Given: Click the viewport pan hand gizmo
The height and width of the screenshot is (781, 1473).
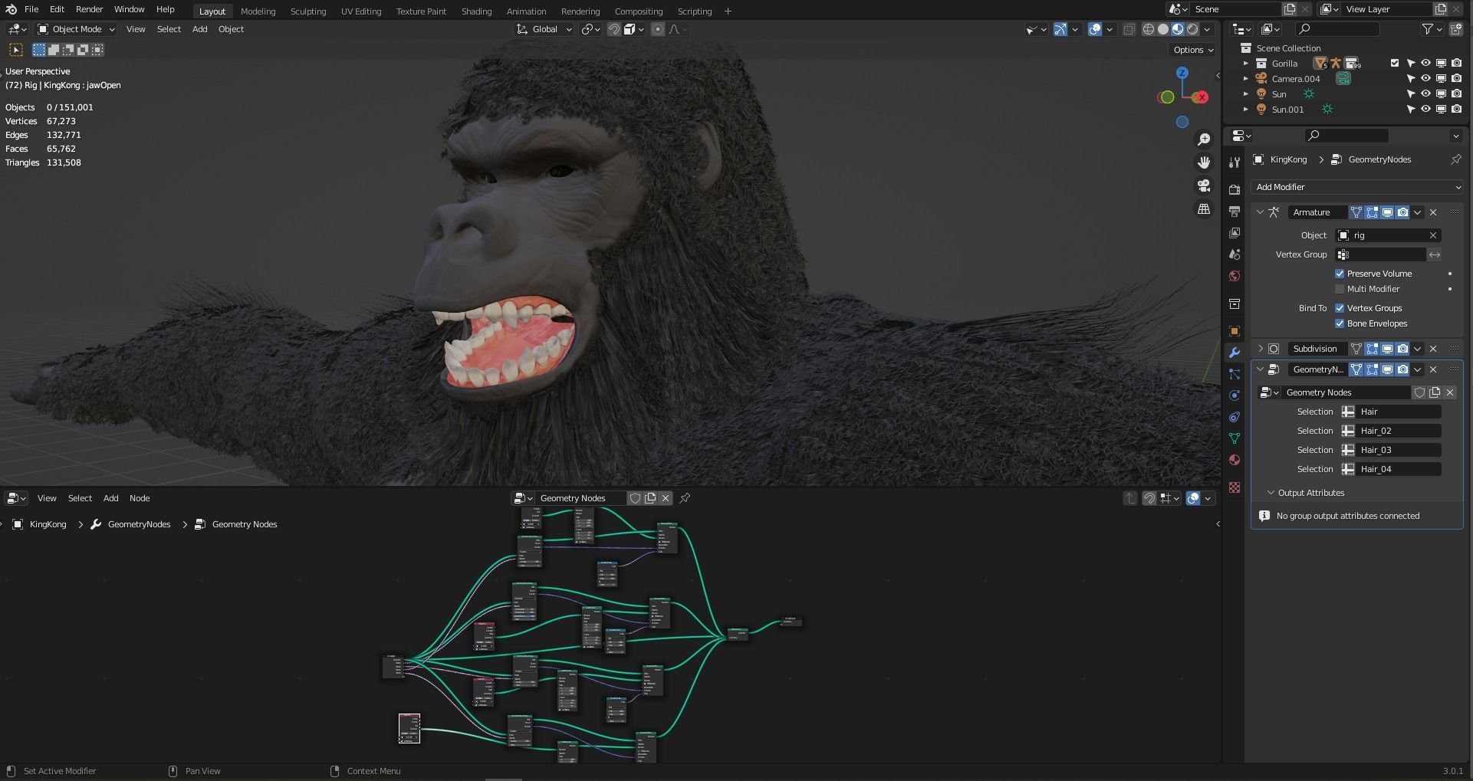Looking at the screenshot, I should 1204,162.
